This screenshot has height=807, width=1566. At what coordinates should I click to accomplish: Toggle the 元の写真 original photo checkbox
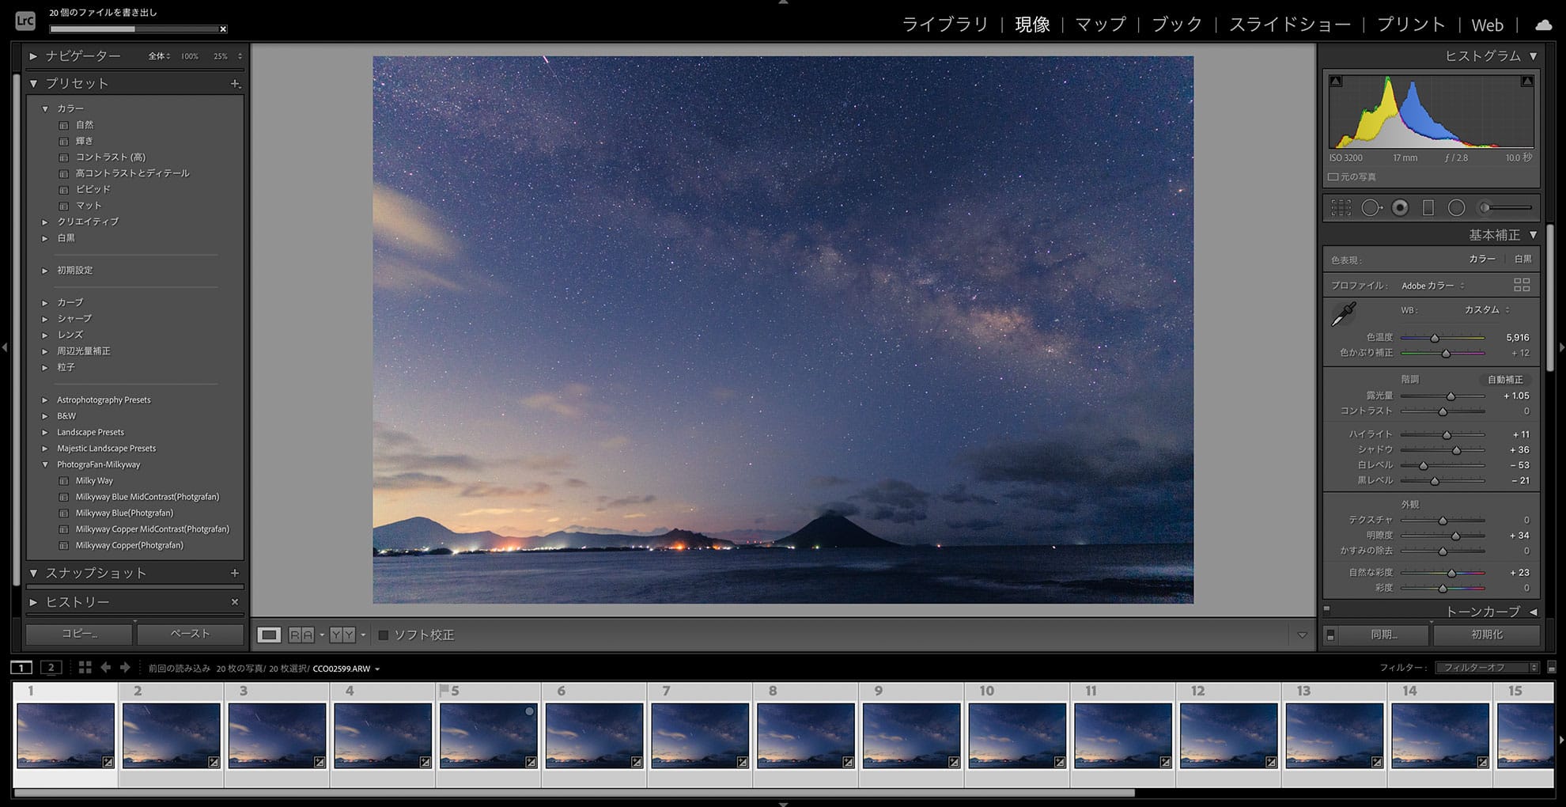1333,177
